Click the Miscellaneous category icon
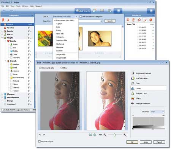 [5, 98]
